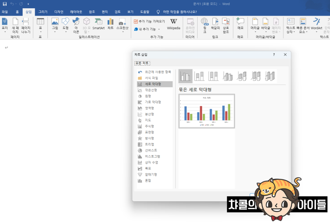Select 영역형 area chart category

pyautogui.click(x=155, y=108)
